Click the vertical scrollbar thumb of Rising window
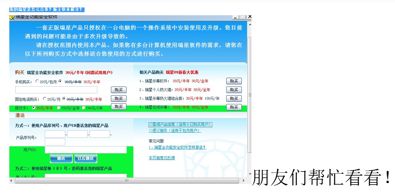Screen dimensions: 395x193 [x=250, y=95]
